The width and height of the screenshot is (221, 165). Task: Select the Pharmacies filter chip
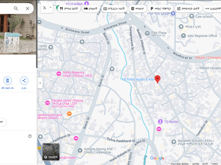pos(188,9)
